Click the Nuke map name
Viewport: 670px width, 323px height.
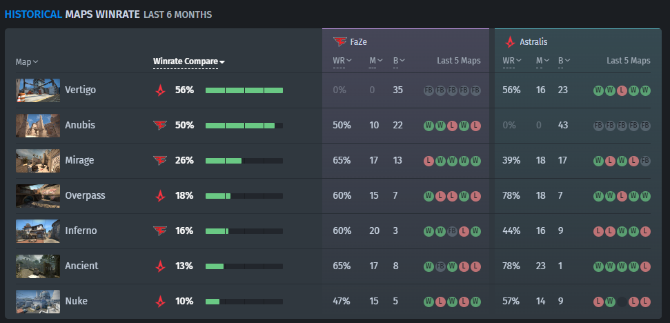click(76, 301)
